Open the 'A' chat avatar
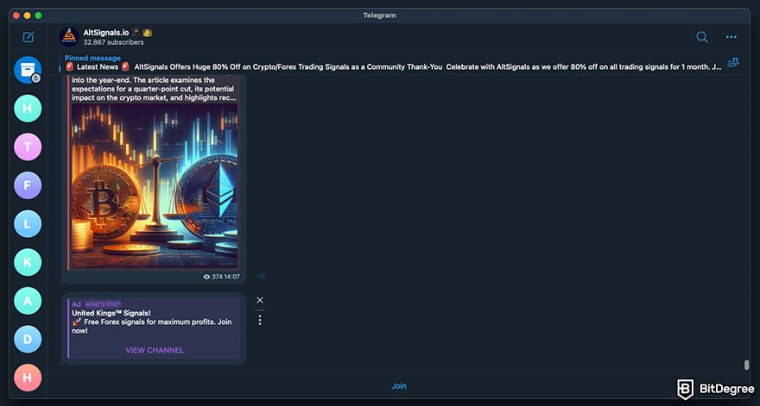760x406 pixels. (x=28, y=301)
